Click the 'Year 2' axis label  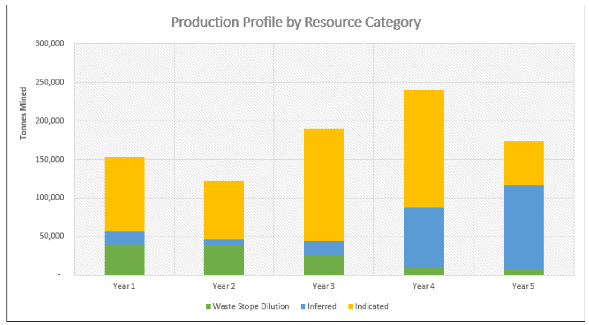(x=224, y=286)
